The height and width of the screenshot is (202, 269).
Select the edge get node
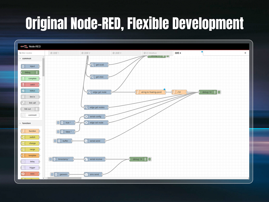(99, 92)
